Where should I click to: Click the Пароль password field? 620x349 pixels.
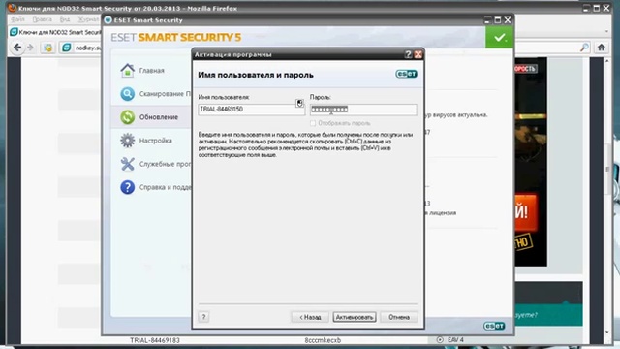[x=363, y=110]
